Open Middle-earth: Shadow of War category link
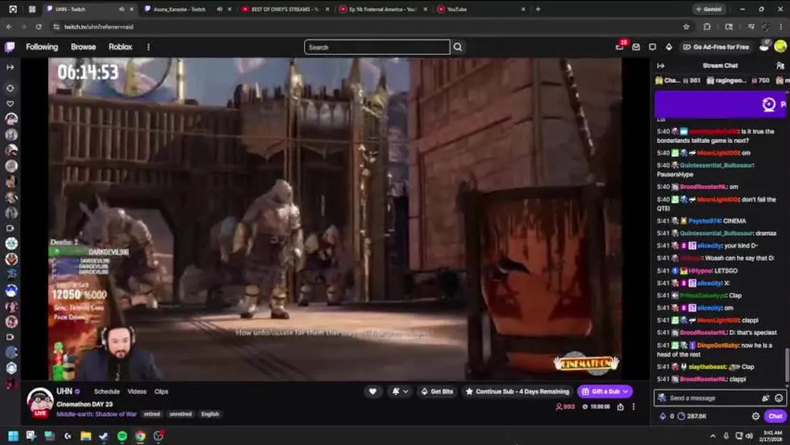Screen dimensions: 790x445 coord(96,414)
